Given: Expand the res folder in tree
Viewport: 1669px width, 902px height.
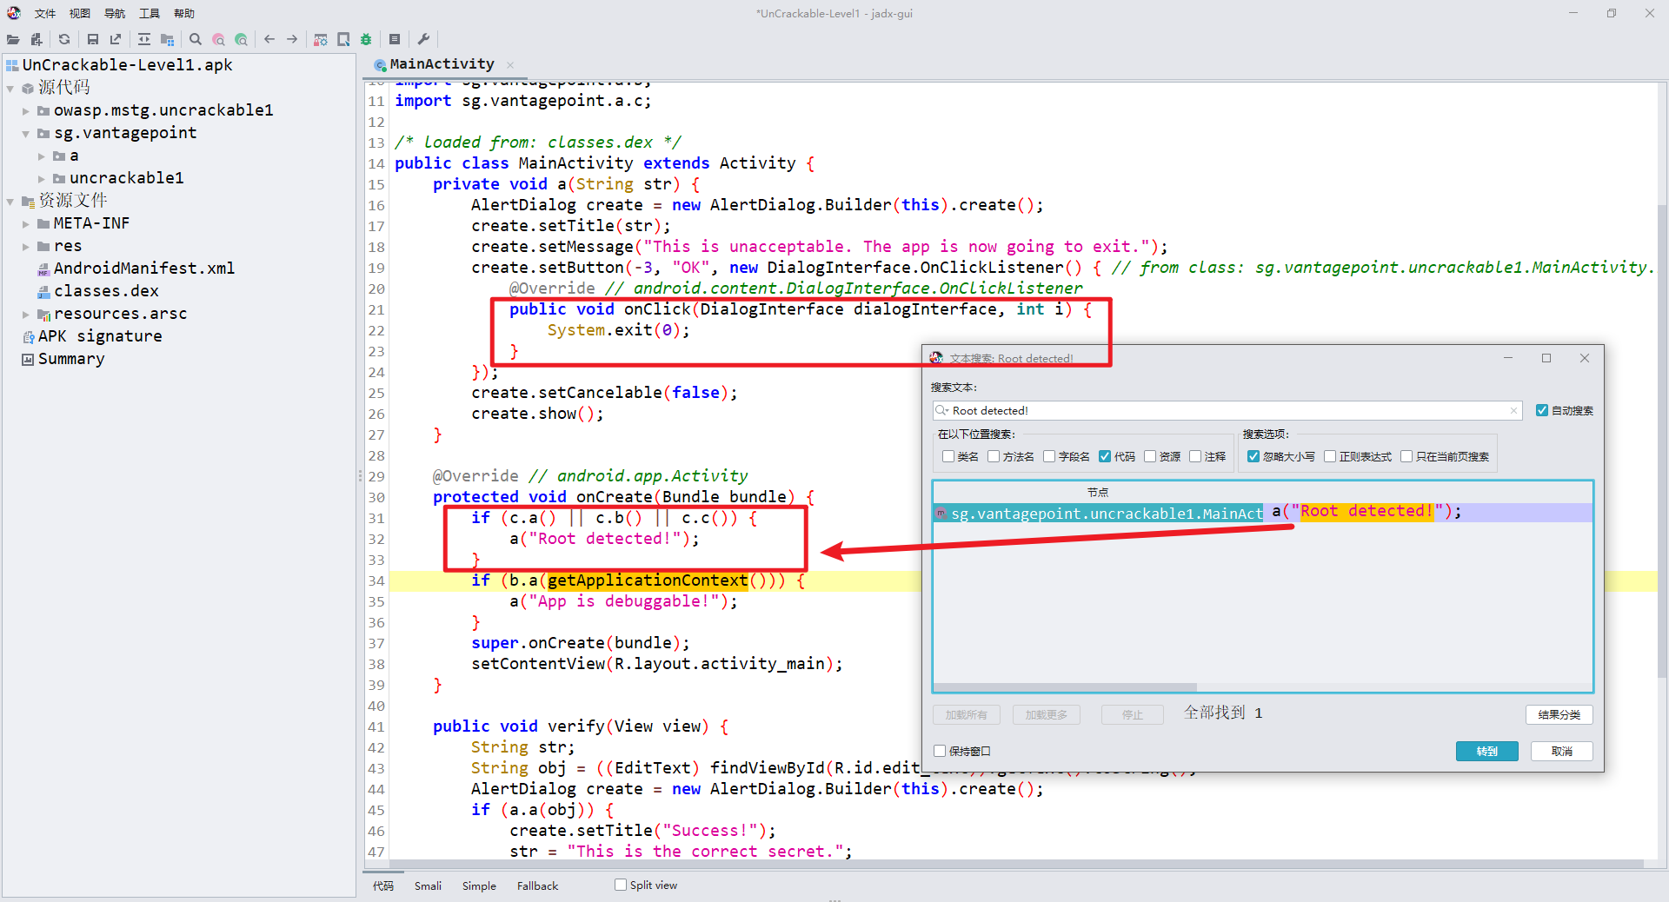Looking at the screenshot, I should click(x=26, y=247).
